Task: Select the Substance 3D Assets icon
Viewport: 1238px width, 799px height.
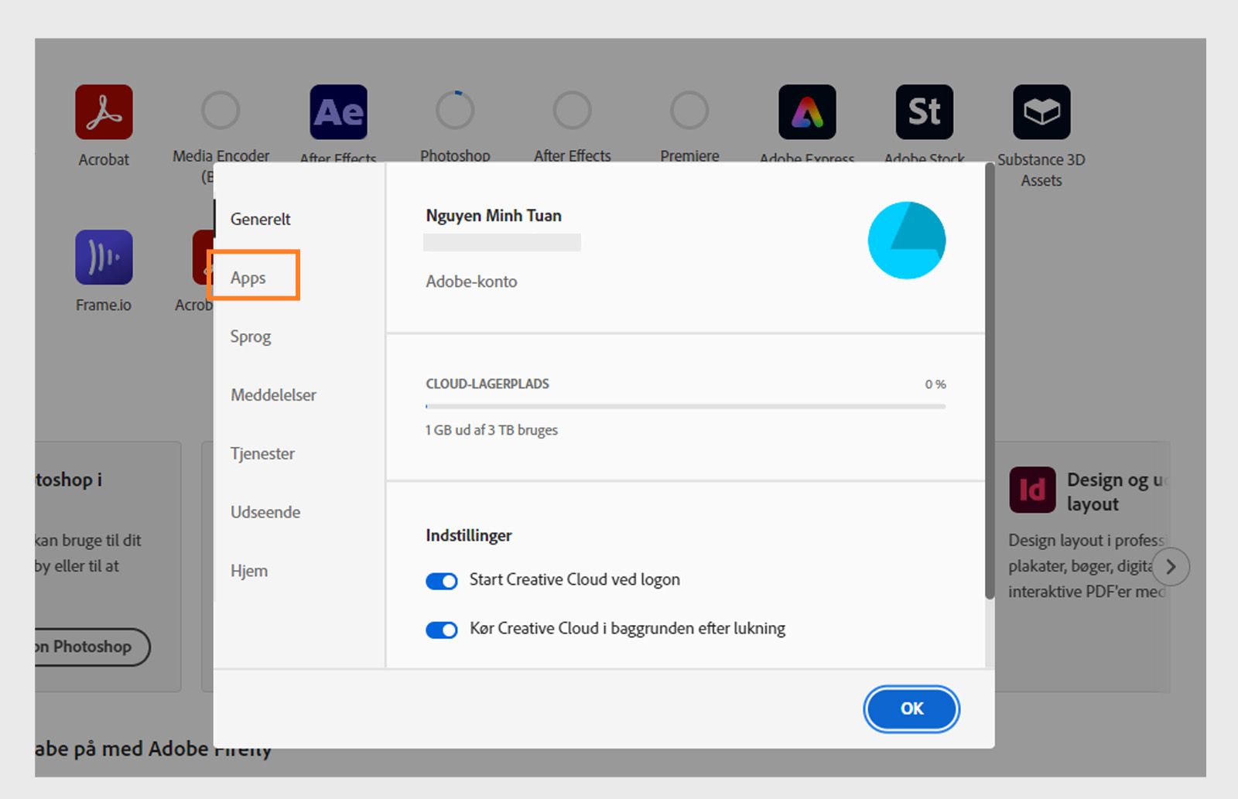Action: coord(1041,111)
